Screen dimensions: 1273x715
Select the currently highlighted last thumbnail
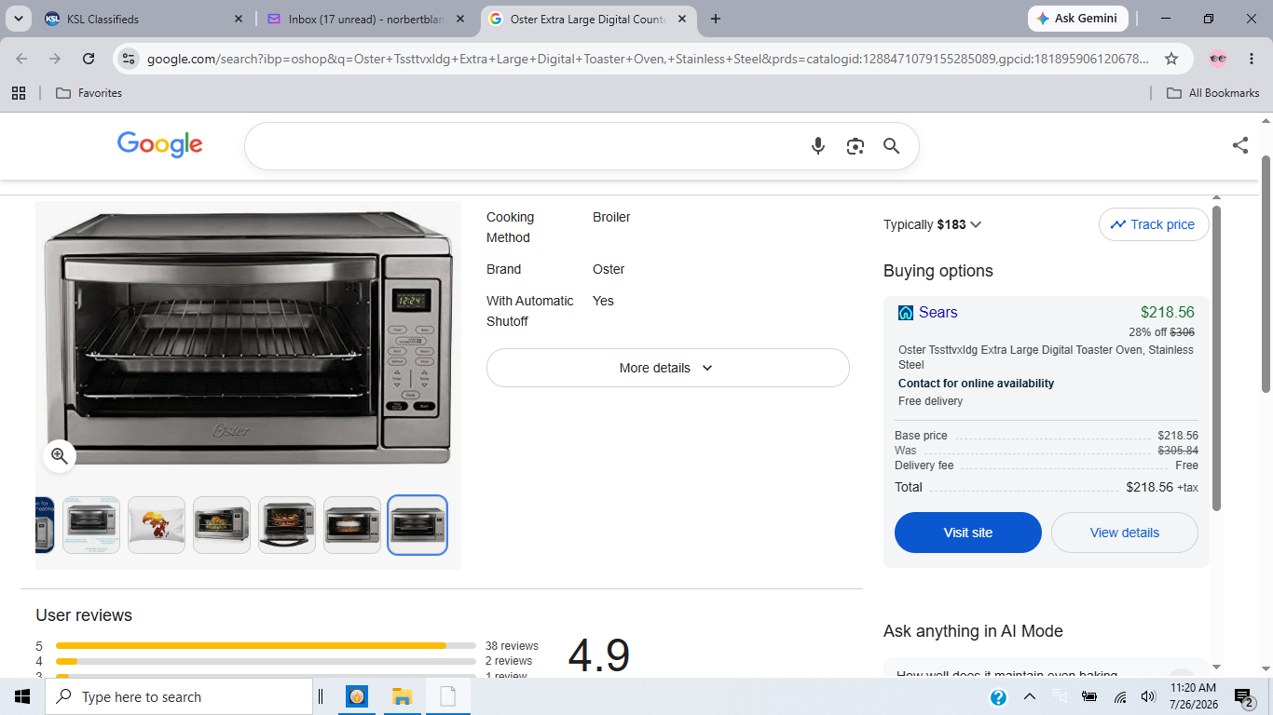pyautogui.click(x=417, y=525)
